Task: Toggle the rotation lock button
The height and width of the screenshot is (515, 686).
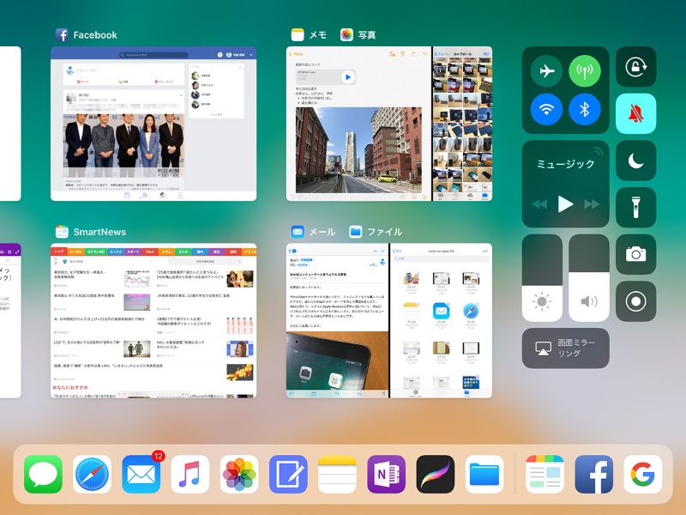Action: [x=635, y=67]
